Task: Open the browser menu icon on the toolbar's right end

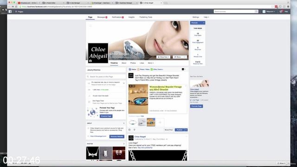Action: tap(288, 6)
